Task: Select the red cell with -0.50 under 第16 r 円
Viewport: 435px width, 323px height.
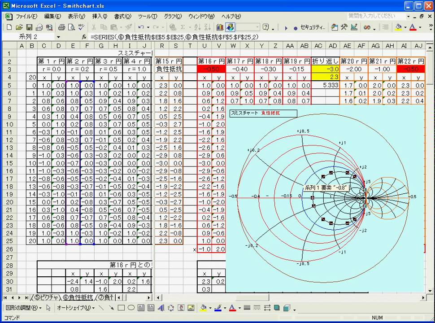Action: [211, 69]
